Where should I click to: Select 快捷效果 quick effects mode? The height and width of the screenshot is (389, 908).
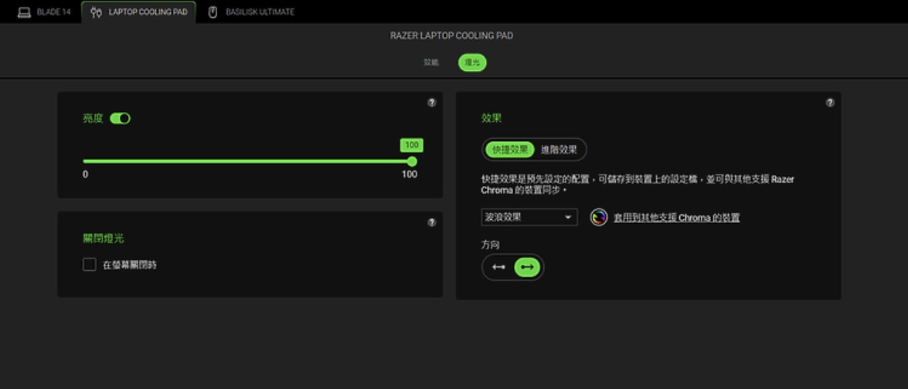pos(509,150)
